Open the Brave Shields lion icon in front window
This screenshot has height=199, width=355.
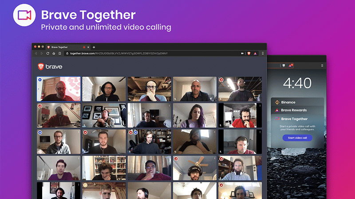[249, 54]
